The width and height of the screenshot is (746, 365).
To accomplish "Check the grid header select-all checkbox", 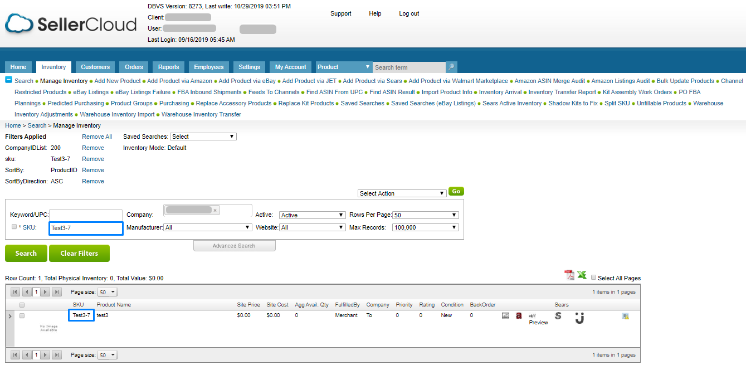I will [x=22, y=305].
